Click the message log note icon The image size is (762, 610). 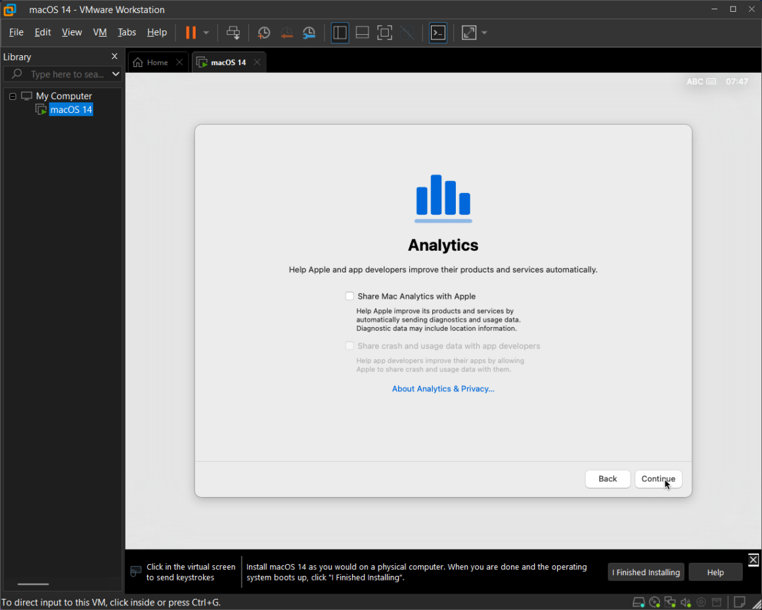739,602
